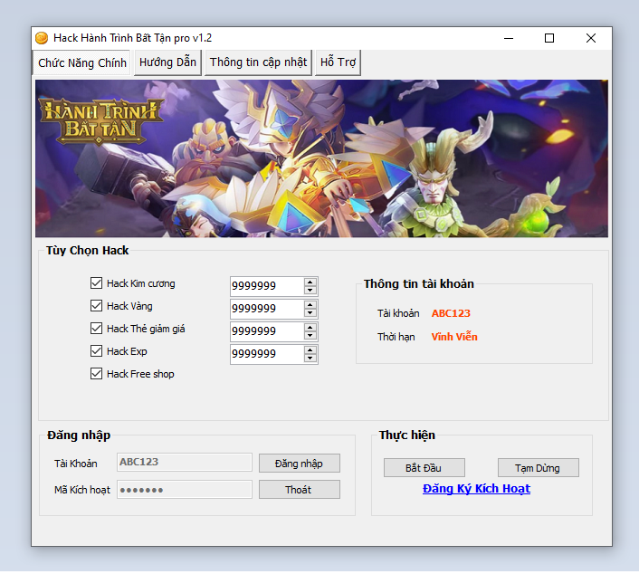Maximize the Hack Hành Trình Bất Tận window

pos(549,38)
